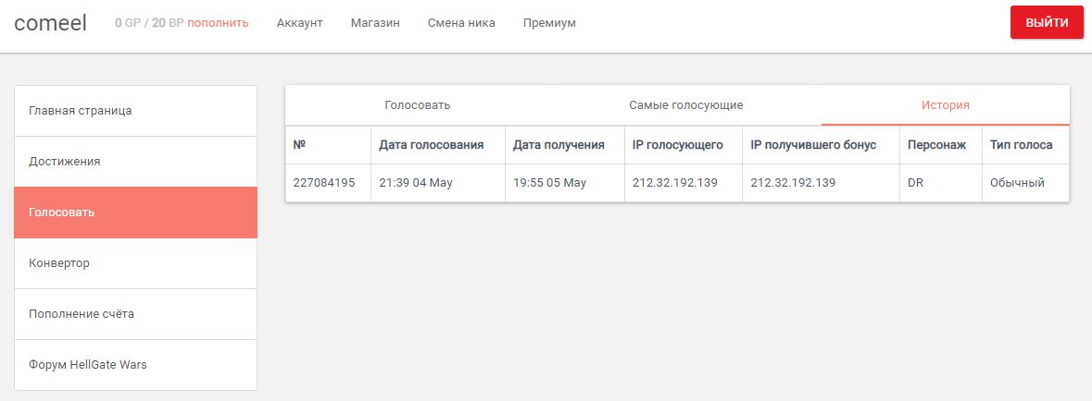
Task: Open Конвертор in the sidebar
Action: 136,263
